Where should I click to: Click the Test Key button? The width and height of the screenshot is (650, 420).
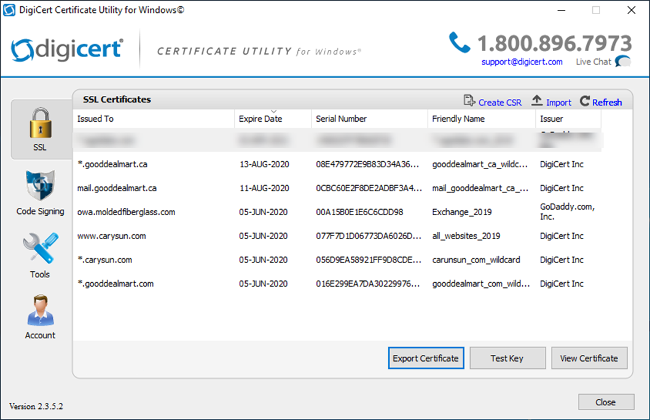click(507, 358)
